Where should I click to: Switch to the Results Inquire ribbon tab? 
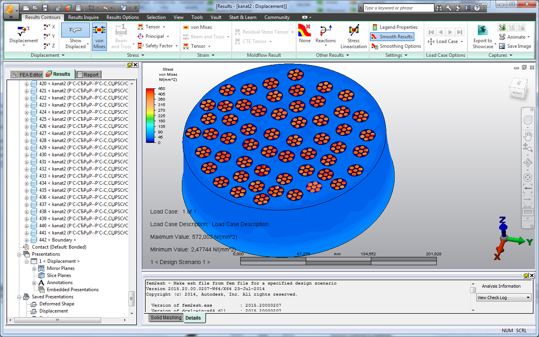click(x=83, y=17)
